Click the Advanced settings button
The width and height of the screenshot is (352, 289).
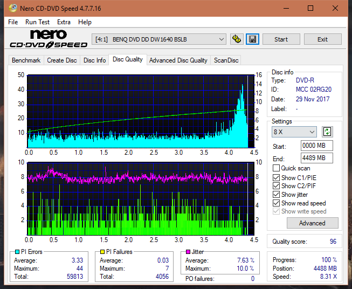coord(312,223)
